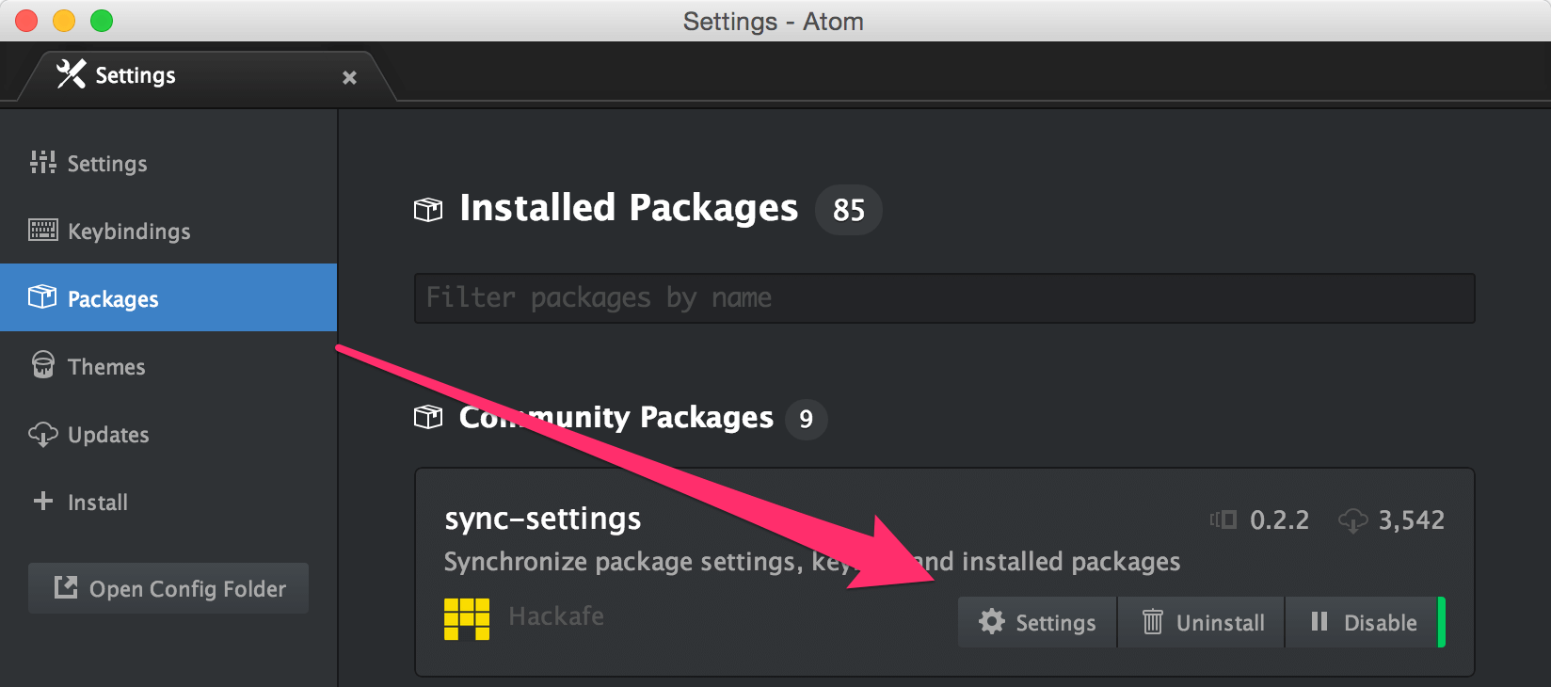Screen dimensions: 1551x687
Task: Go to the Updates panel
Action: click(108, 435)
